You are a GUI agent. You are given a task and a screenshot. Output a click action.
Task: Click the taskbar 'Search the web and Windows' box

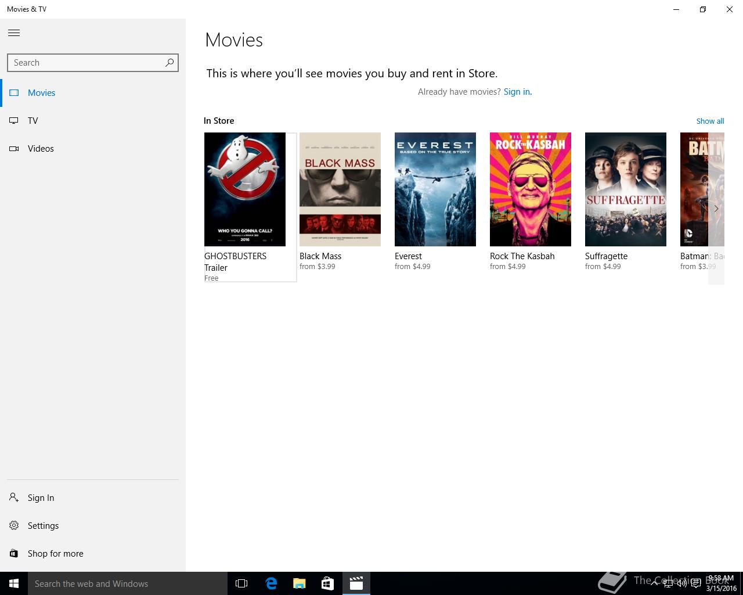point(128,583)
